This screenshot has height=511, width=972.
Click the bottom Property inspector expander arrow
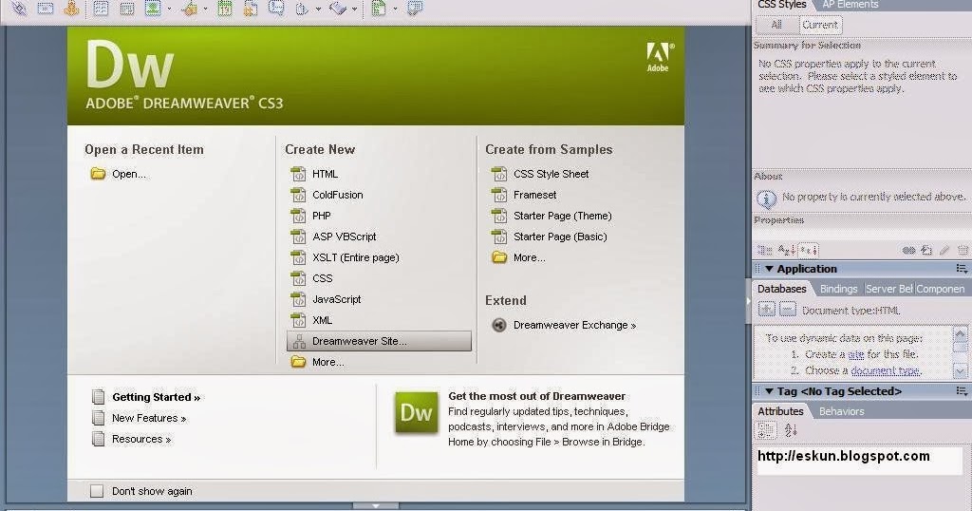click(376, 506)
